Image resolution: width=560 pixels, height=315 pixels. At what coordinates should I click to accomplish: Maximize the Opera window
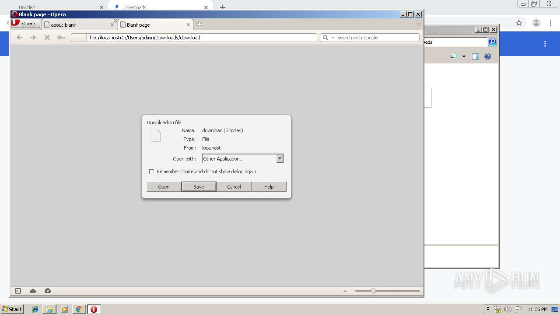click(x=410, y=14)
